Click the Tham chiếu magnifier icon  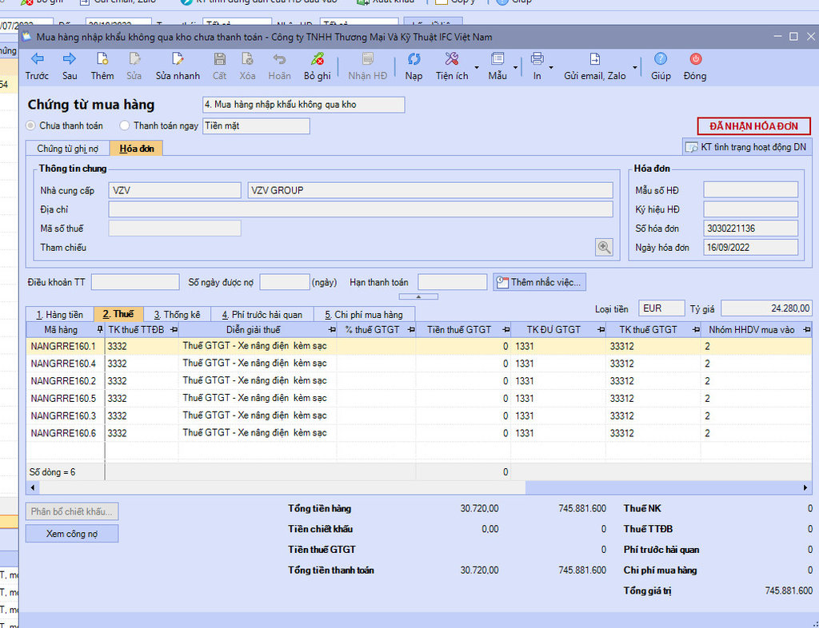pyautogui.click(x=605, y=247)
